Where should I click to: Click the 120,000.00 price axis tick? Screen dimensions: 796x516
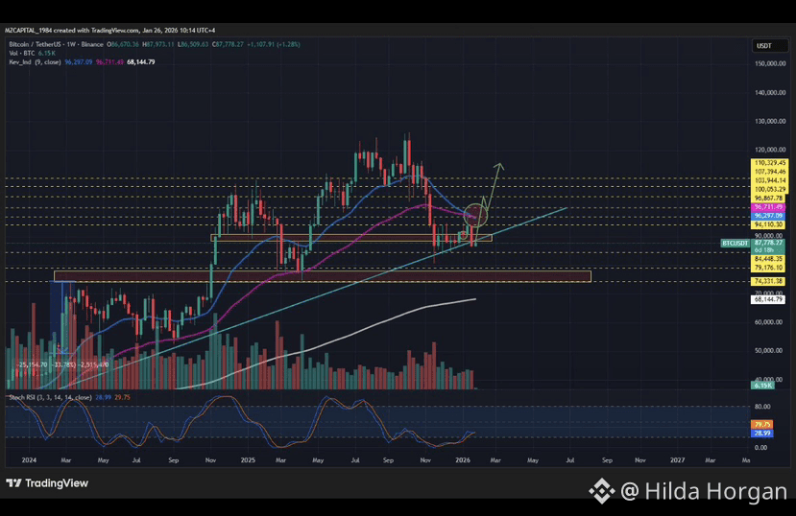(x=770, y=150)
